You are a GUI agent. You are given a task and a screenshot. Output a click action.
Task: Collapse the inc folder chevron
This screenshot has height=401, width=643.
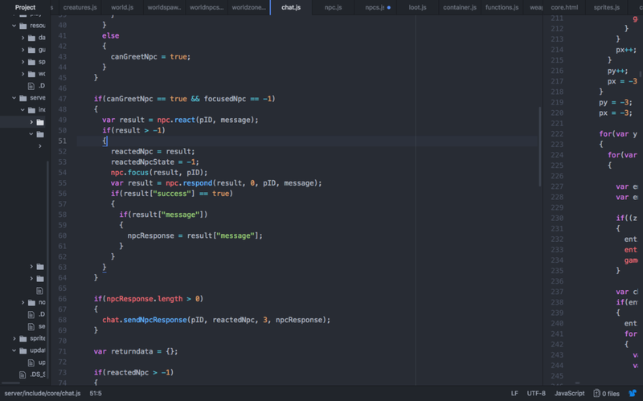(x=23, y=110)
